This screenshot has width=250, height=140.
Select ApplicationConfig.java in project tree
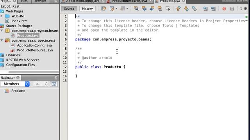point(34,45)
